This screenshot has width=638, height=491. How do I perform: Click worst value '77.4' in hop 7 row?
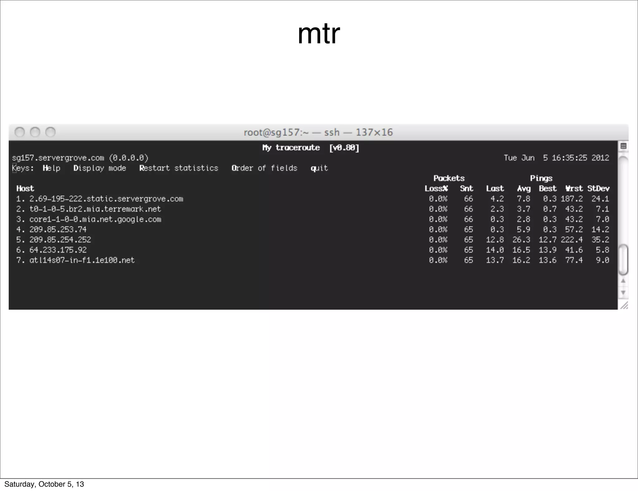(574, 260)
